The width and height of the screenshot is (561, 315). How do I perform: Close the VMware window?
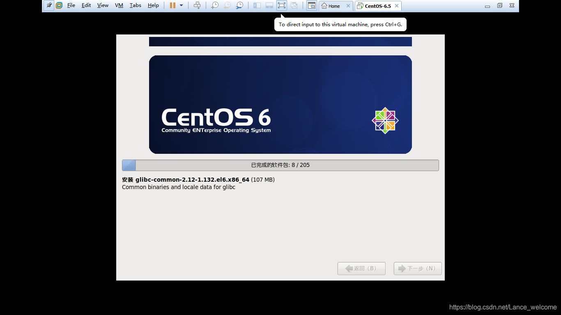[x=512, y=6]
